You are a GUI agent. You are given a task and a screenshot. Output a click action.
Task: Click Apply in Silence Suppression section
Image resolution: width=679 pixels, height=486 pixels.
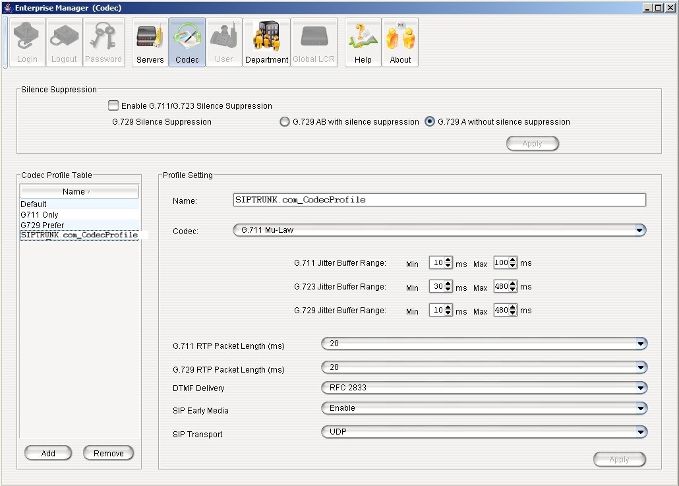532,143
